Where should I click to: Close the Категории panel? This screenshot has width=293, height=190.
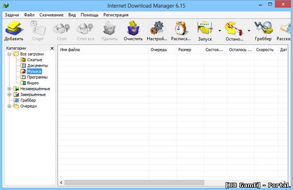(x=52, y=48)
